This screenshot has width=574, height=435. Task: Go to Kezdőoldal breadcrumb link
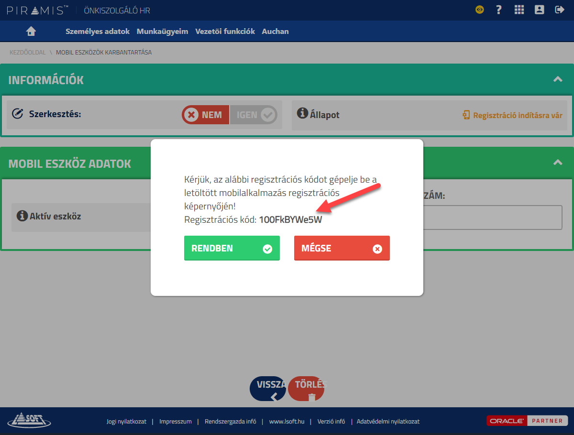tap(27, 53)
